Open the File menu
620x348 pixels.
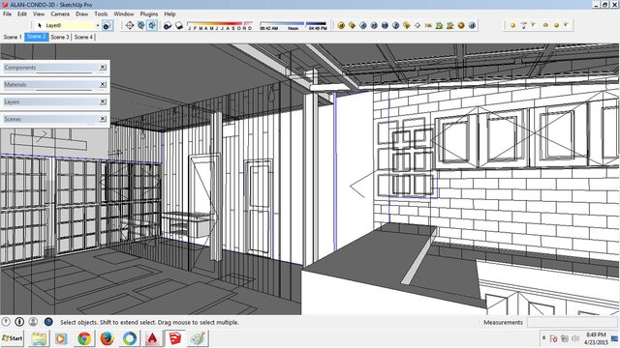click(7, 14)
